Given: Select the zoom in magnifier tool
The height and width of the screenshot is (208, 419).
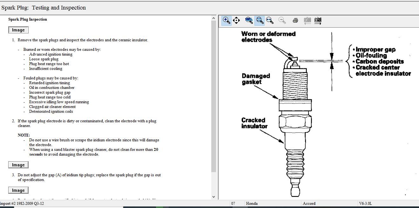Looking at the screenshot, I should click(226, 20).
